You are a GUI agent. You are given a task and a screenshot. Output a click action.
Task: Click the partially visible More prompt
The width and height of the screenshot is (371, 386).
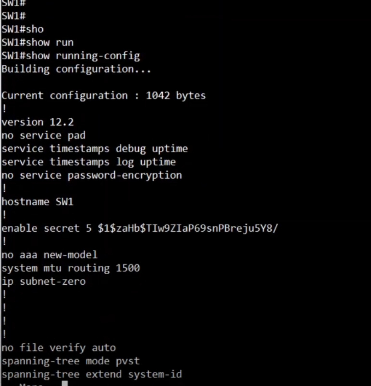coord(31,384)
